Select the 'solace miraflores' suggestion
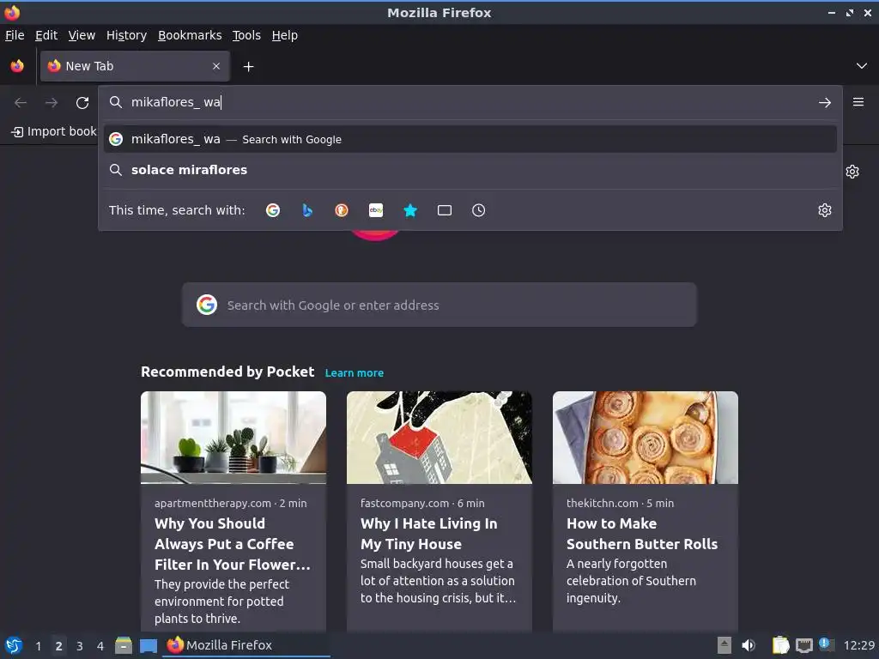The width and height of the screenshot is (879, 659). tap(470, 170)
